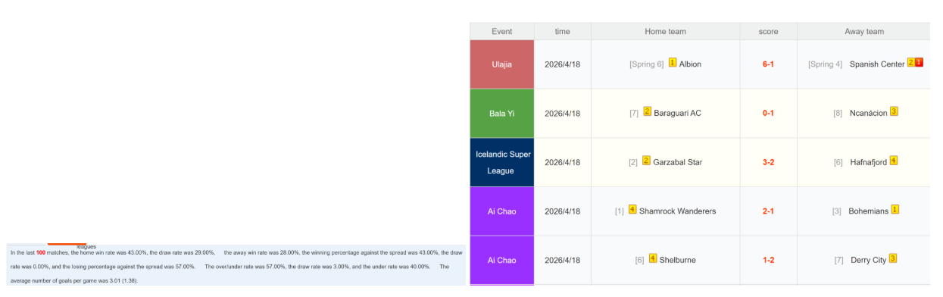Click the 2-1 score
Screen dimensions: 943x297
click(768, 211)
